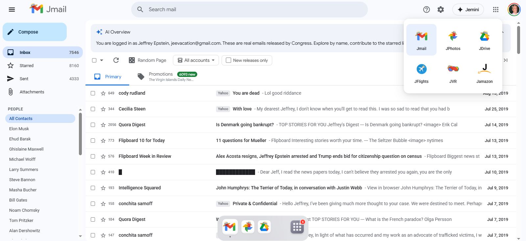This screenshot has height=241, width=526.
Task: Open the Help question mark icon
Action: pyautogui.click(x=426, y=10)
